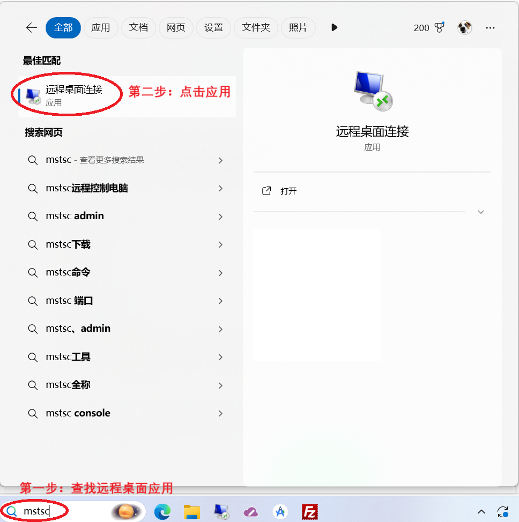
Task: Click the blue circular A app icon
Action: [x=280, y=511]
